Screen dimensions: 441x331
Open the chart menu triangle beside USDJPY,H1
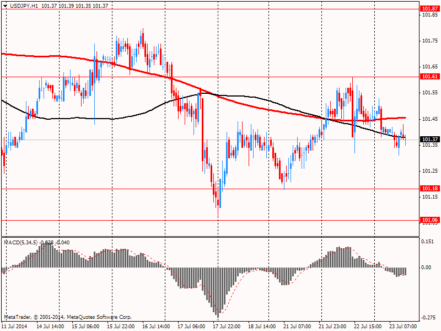[x=6, y=6]
